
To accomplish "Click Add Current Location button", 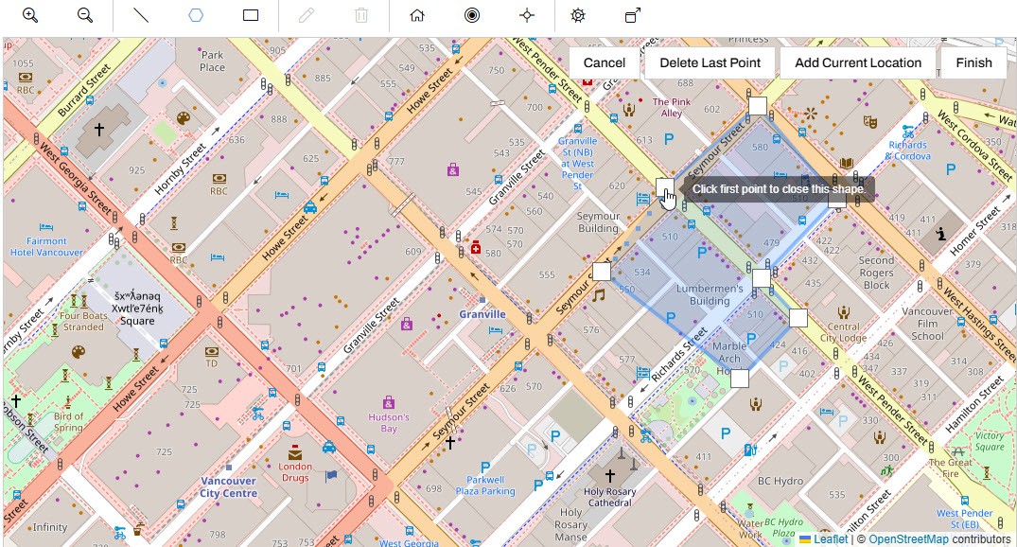I will (x=857, y=63).
